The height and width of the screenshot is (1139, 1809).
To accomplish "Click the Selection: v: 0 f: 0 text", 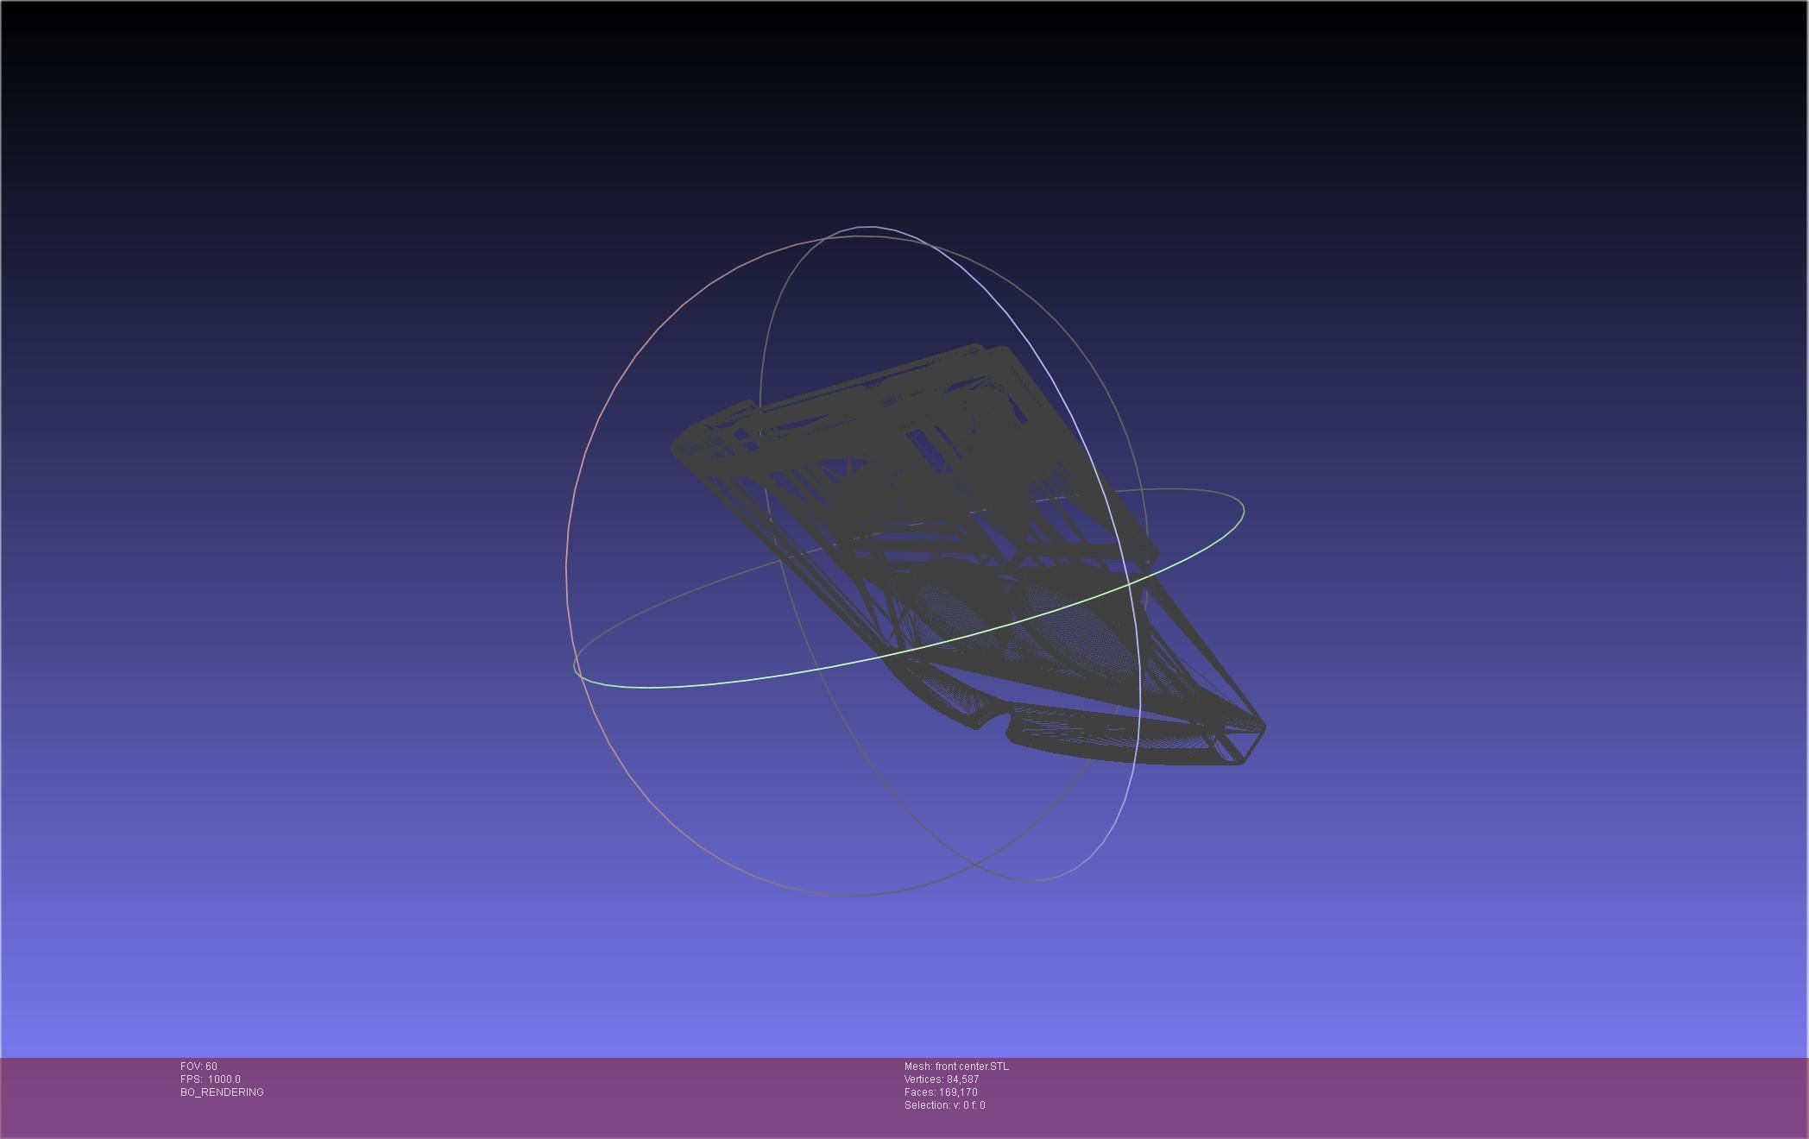I will coord(944,1105).
